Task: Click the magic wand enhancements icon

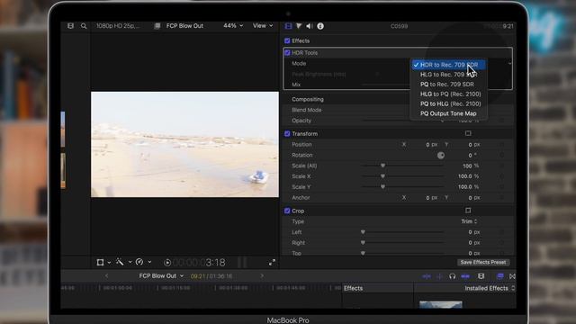Action: tap(120, 262)
